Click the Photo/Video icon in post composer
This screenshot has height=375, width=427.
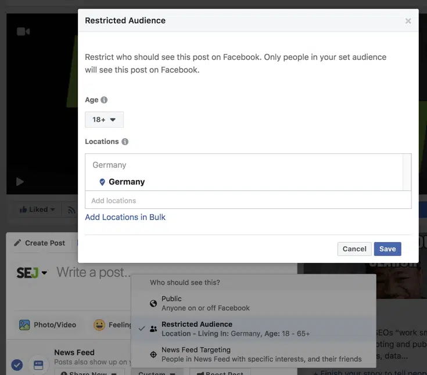[24, 325]
